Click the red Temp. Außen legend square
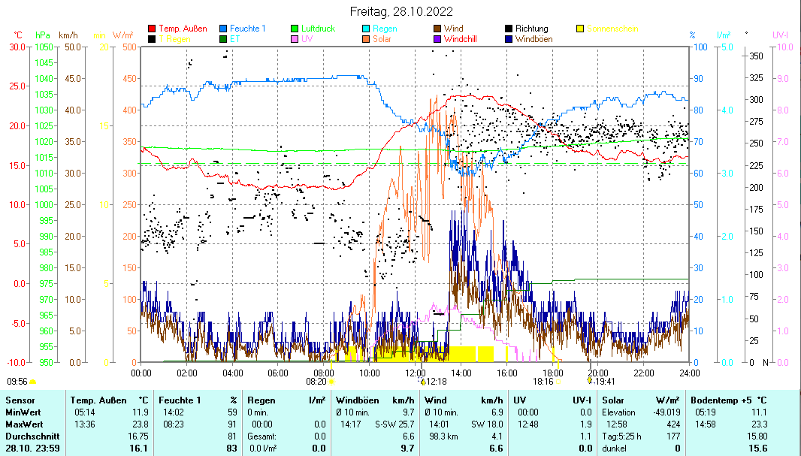The height and width of the screenshot is (456, 801). (x=153, y=29)
